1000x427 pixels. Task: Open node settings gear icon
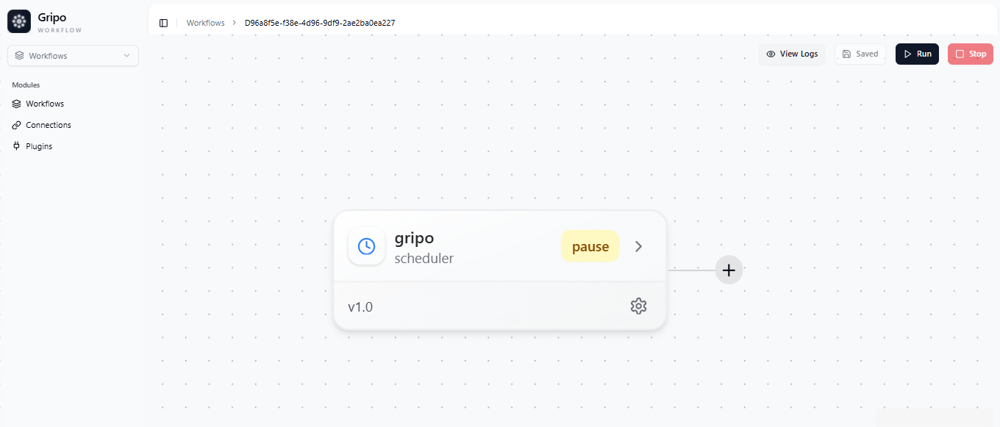(638, 306)
